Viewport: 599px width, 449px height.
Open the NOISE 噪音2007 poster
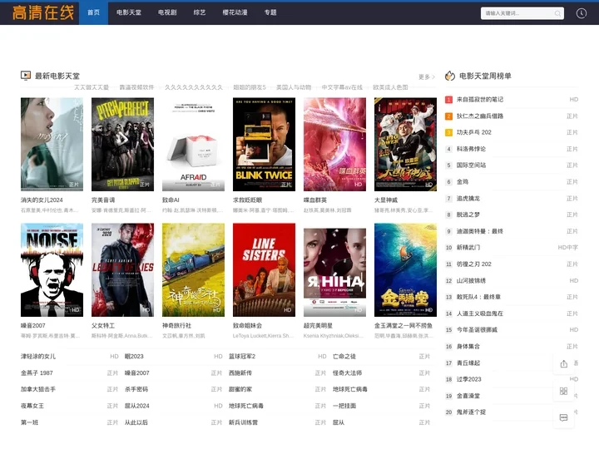click(x=52, y=270)
